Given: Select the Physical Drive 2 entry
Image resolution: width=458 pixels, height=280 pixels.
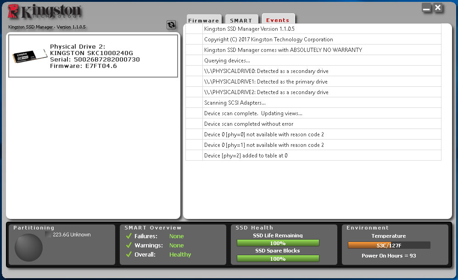Looking at the screenshot, I should click(x=93, y=56).
